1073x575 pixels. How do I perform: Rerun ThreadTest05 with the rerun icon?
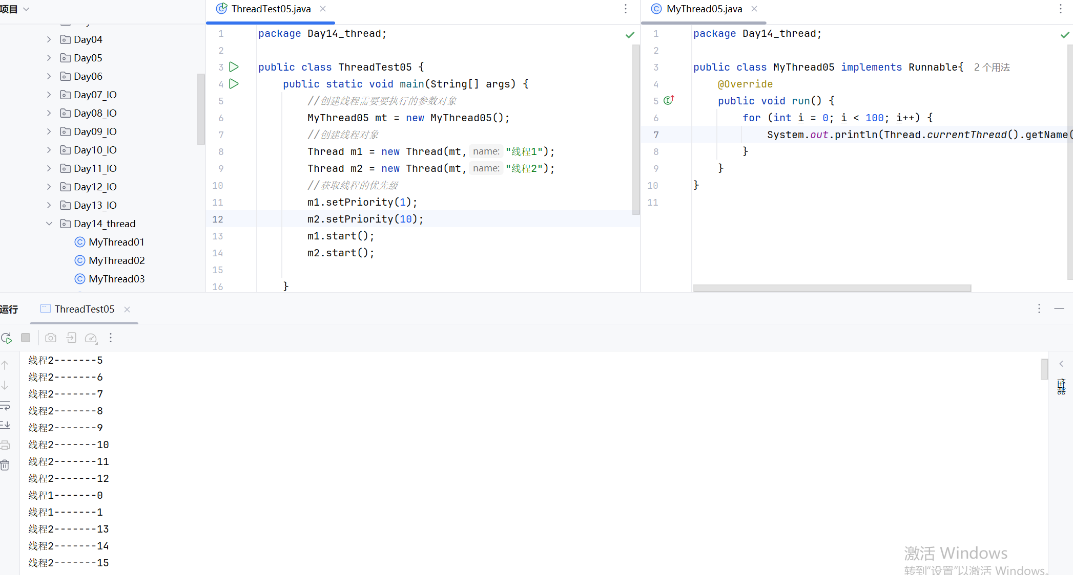tap(7, 338)
